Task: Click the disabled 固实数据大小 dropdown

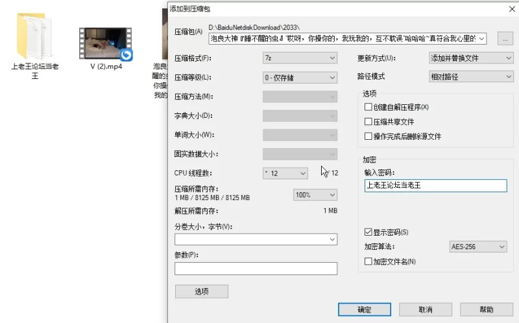Action: [x=300, y=154]
